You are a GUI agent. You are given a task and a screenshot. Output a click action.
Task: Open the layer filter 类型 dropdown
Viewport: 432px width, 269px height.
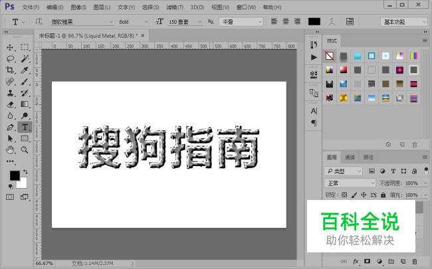[x=344, y=171]
